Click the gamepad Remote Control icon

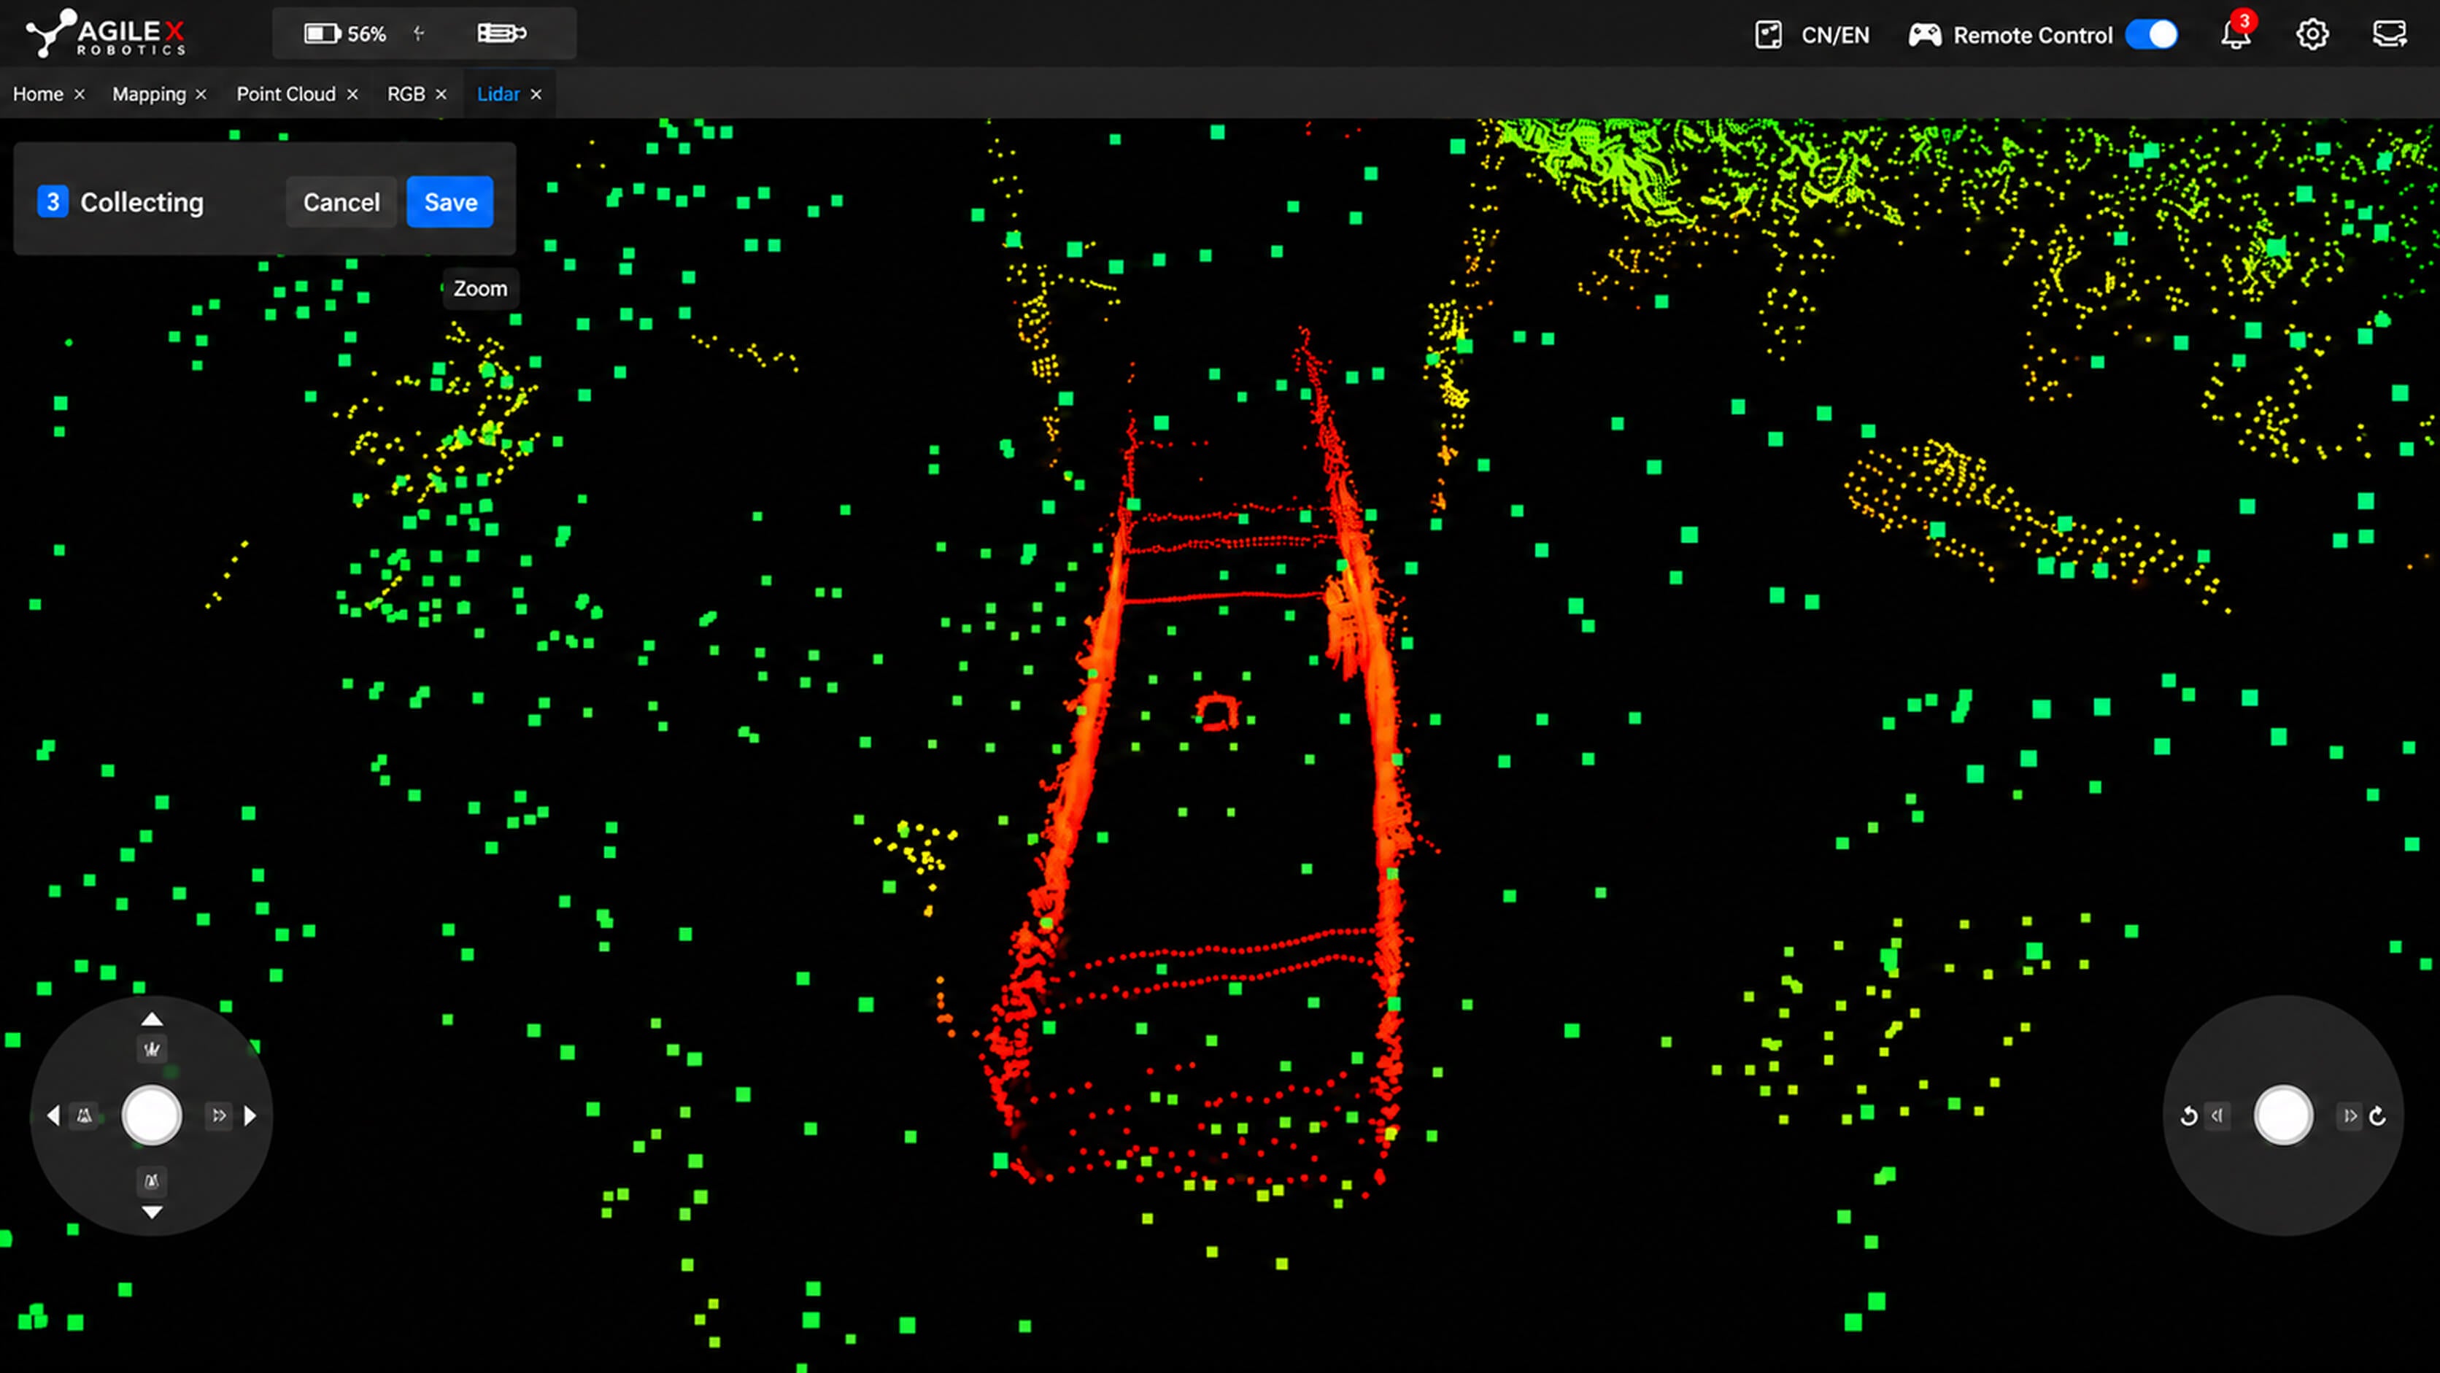point(1924,35)
